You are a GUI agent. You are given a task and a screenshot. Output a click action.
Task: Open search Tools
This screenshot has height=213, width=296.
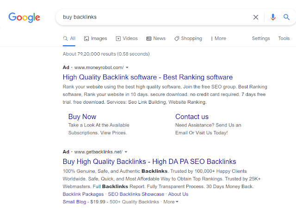284,38
